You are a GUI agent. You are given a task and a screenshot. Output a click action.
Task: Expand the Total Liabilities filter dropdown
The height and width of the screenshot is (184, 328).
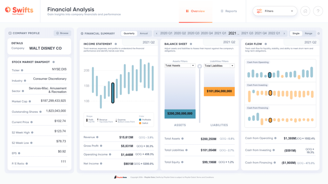click(x=219, y=66)
